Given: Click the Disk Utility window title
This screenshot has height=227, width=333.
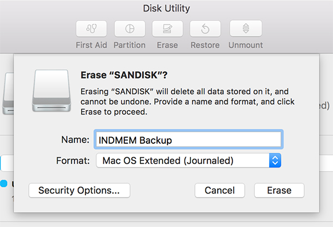Looking at the screenshot, I should [167, 8].
